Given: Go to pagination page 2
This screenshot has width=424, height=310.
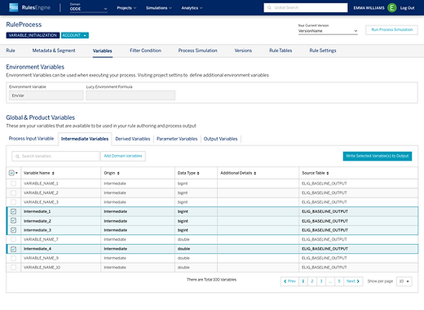Looking at the screenshot, I should 312,281.
